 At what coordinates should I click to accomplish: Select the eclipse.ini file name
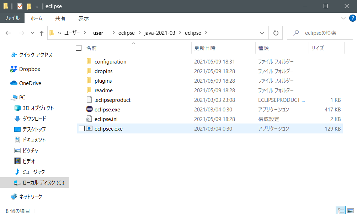click(x=106, y=119)
